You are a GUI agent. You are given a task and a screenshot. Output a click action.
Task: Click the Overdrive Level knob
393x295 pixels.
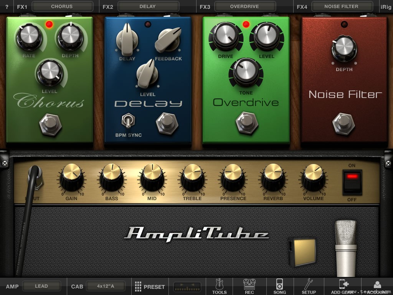click(267, 36)
